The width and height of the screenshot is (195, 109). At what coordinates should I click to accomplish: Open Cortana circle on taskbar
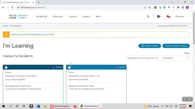click(17, 106)
